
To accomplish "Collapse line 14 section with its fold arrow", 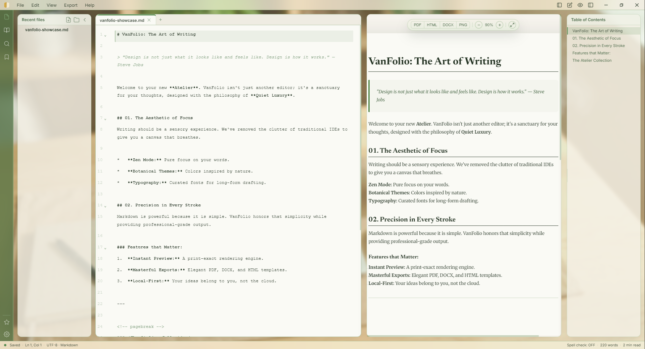I will (x=105, y=206).
